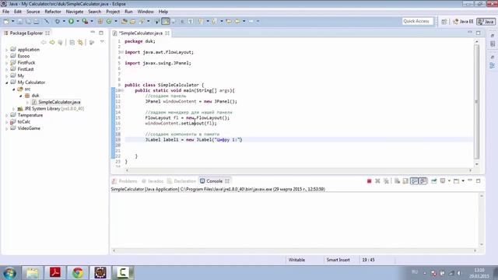498x280 pixels.
Task: Toggle Pin Console button
Action: 434,181
